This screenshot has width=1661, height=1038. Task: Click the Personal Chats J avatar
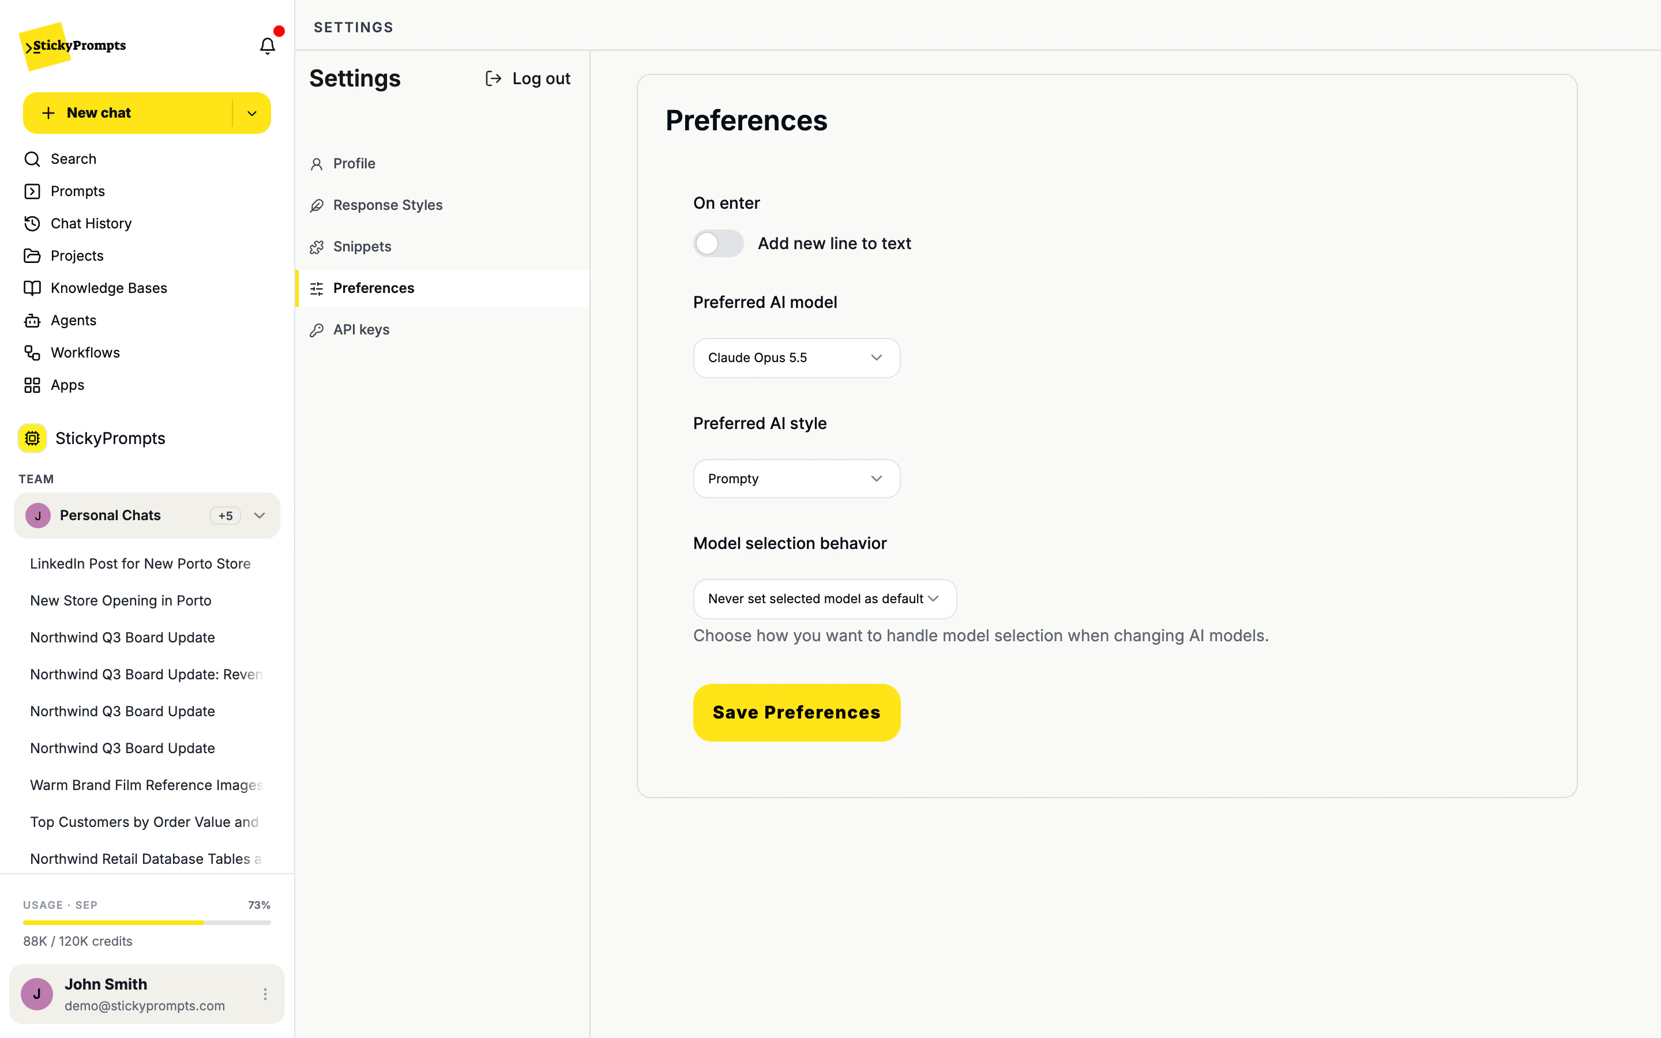point(37,516)
